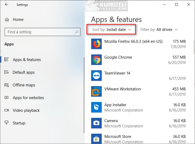The width and height of the screenshot is (195, 144).
Task: Click the Mozilla Firefox app icon
Action: pyautogui.click(x=96, y=44)
